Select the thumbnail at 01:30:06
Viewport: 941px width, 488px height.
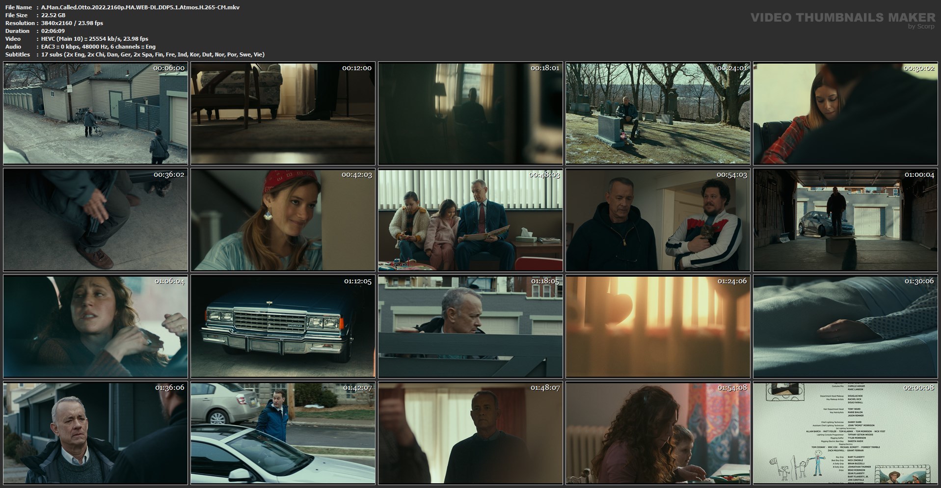pyautogui.click(x=845, y=326)
